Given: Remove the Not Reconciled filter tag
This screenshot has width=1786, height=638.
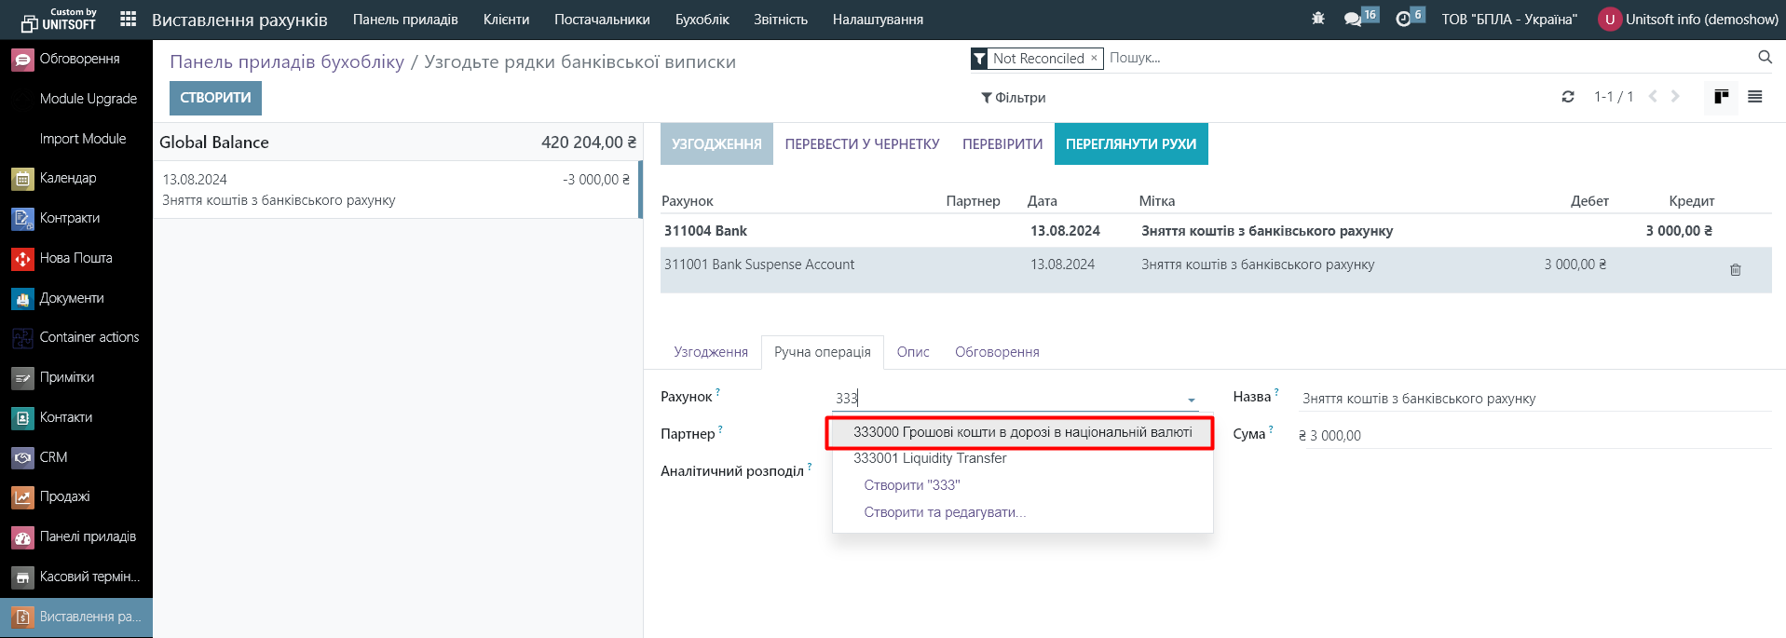Looking at the screenshot, I should click(1094, 58).
